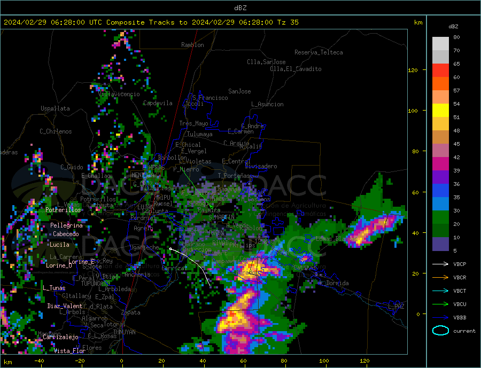Click the 'Cabecedo' map label
This screenshot has height=368, width=481.
[x=66, y=234]
